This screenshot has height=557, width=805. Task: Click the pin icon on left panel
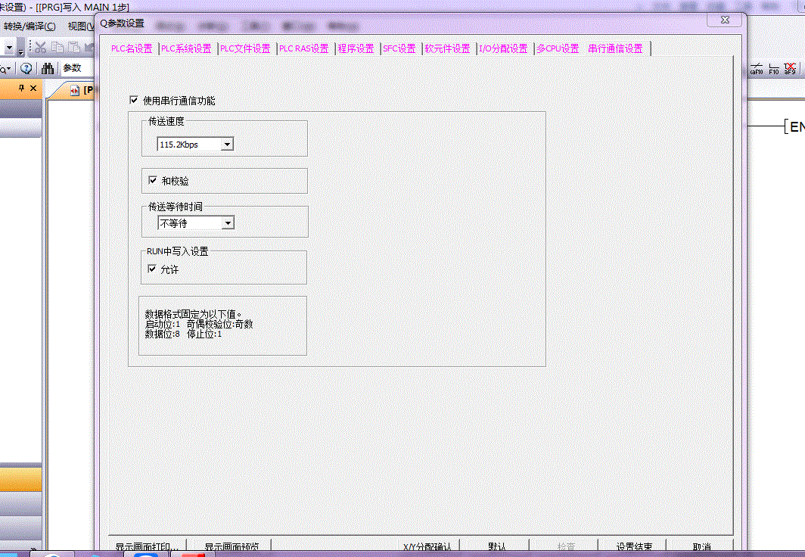[x=22, y=89]
